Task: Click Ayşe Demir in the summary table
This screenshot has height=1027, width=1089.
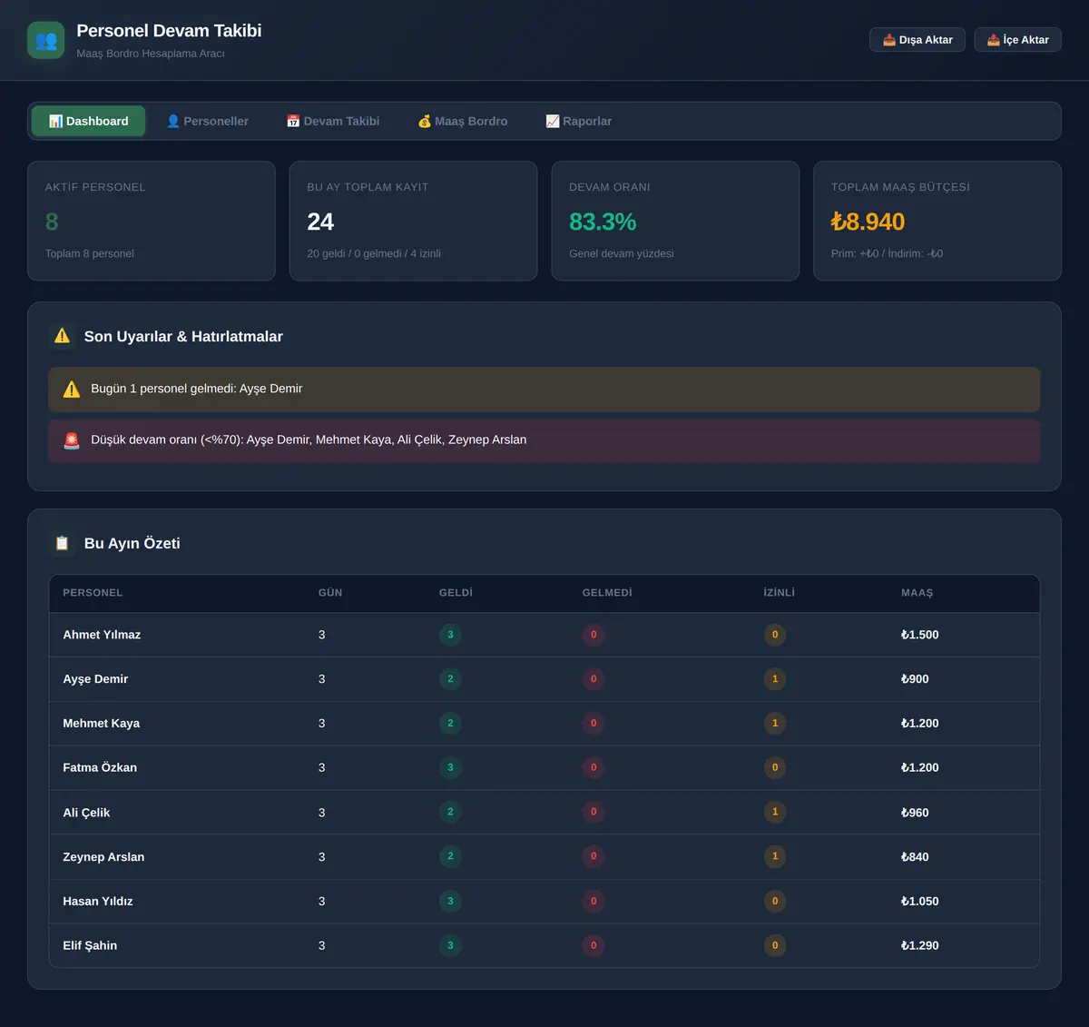Action: 95,679
